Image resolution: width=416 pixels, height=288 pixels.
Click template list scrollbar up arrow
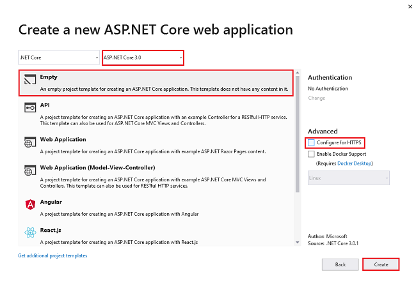[298, 73]
